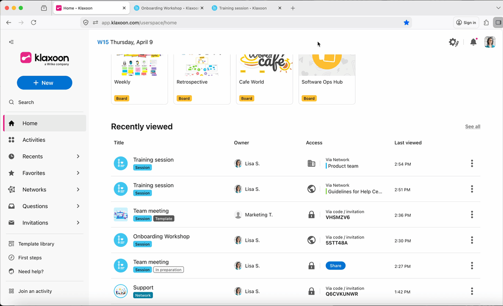
Task: Go back in browser
Action: point(9,22)
